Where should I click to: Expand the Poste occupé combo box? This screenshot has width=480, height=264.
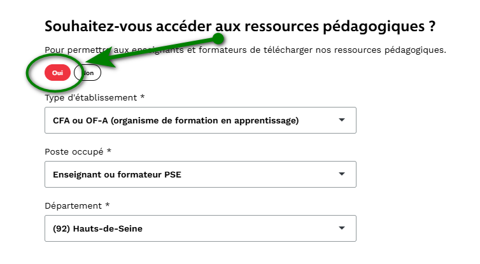tap(200, 174)
